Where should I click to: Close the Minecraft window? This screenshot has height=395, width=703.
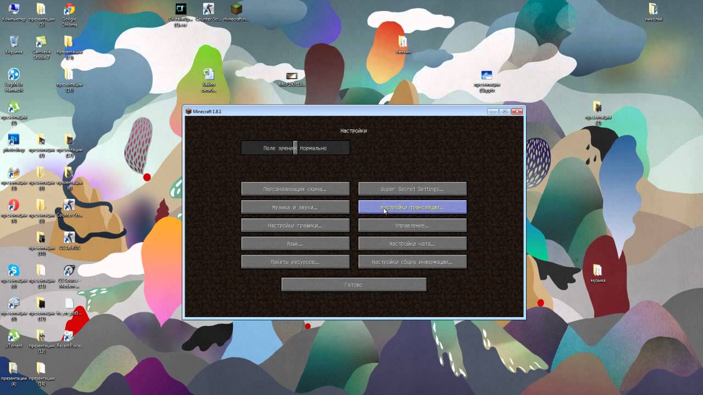click(x=516, y=111)
